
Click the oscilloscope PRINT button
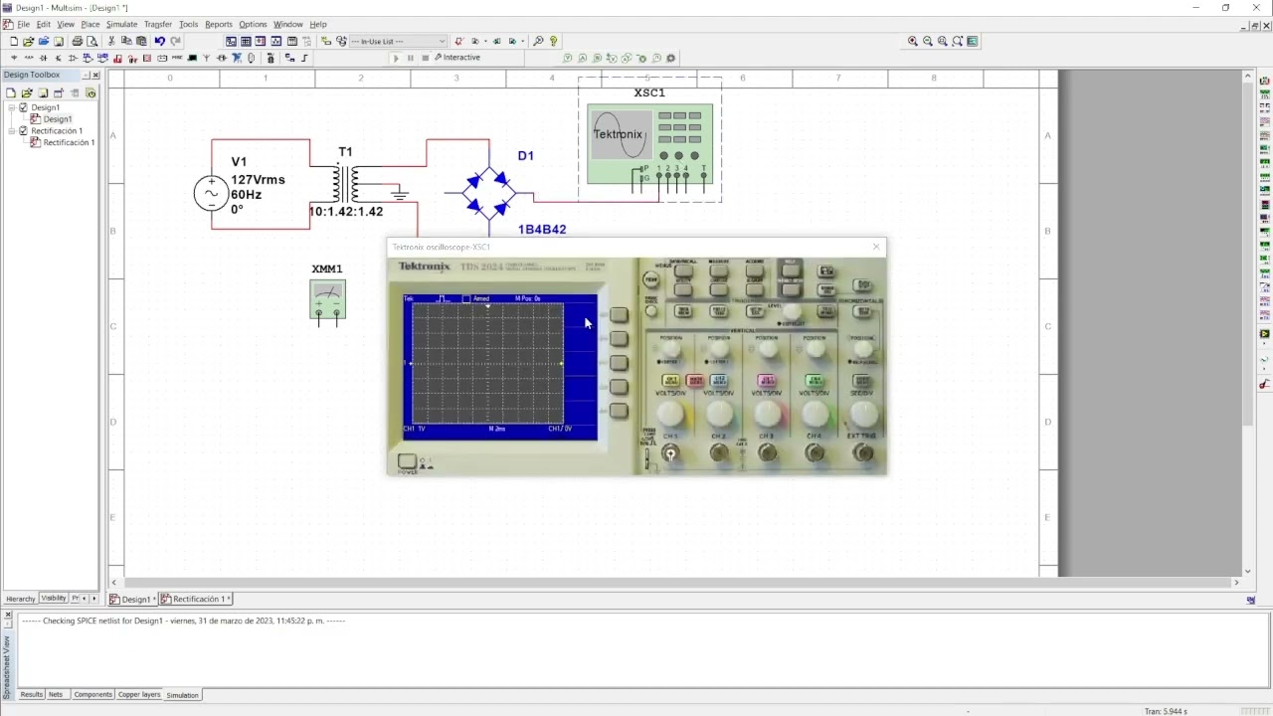[650, 280]
